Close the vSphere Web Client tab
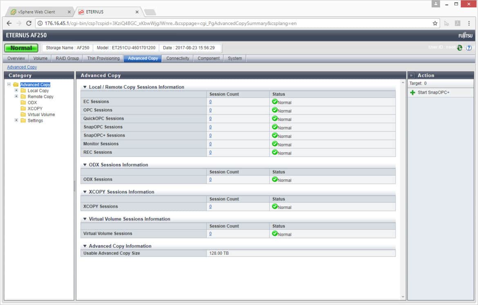The image size is (478, 305). pyautogui.click(x=69, y=12)
